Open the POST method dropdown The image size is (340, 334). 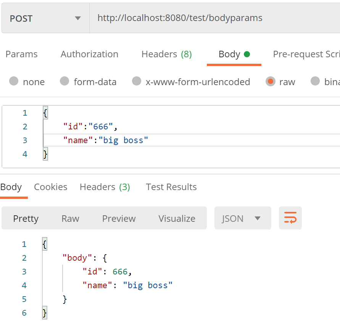point(45,18)
